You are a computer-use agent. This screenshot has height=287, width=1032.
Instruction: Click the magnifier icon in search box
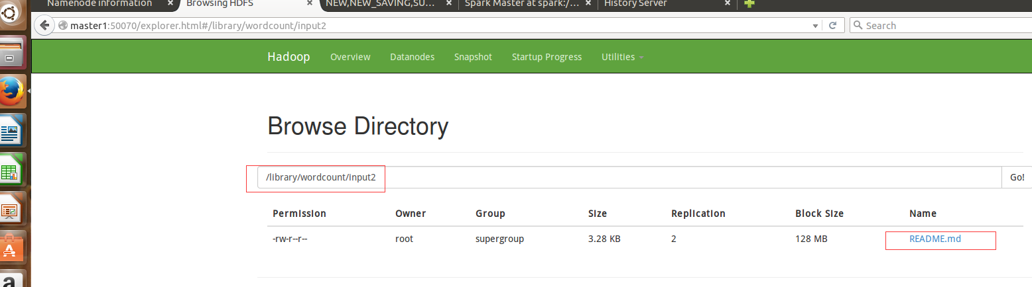857,25
